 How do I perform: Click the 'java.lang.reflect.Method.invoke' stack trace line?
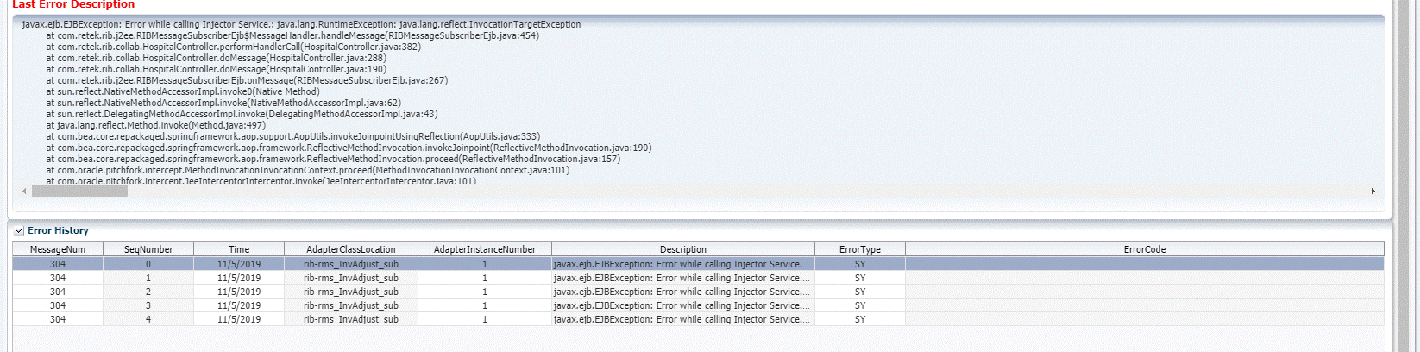[155, 125]
